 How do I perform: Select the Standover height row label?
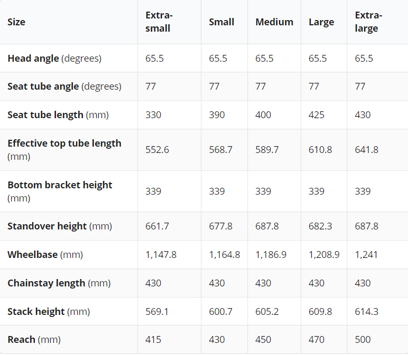coord(60,226)
